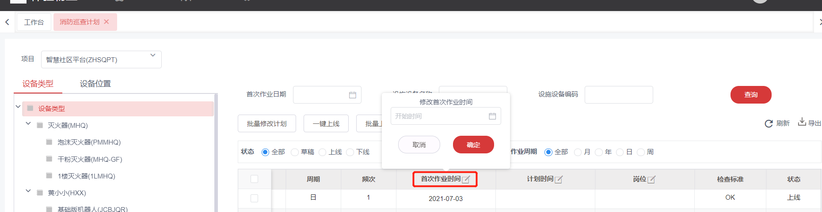Click the 周期 column header
This screenshot has height=212, width=822.
click(313, 179)
